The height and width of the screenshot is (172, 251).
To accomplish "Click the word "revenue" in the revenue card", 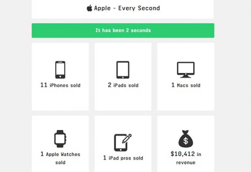I will click(x=186, y=163).
